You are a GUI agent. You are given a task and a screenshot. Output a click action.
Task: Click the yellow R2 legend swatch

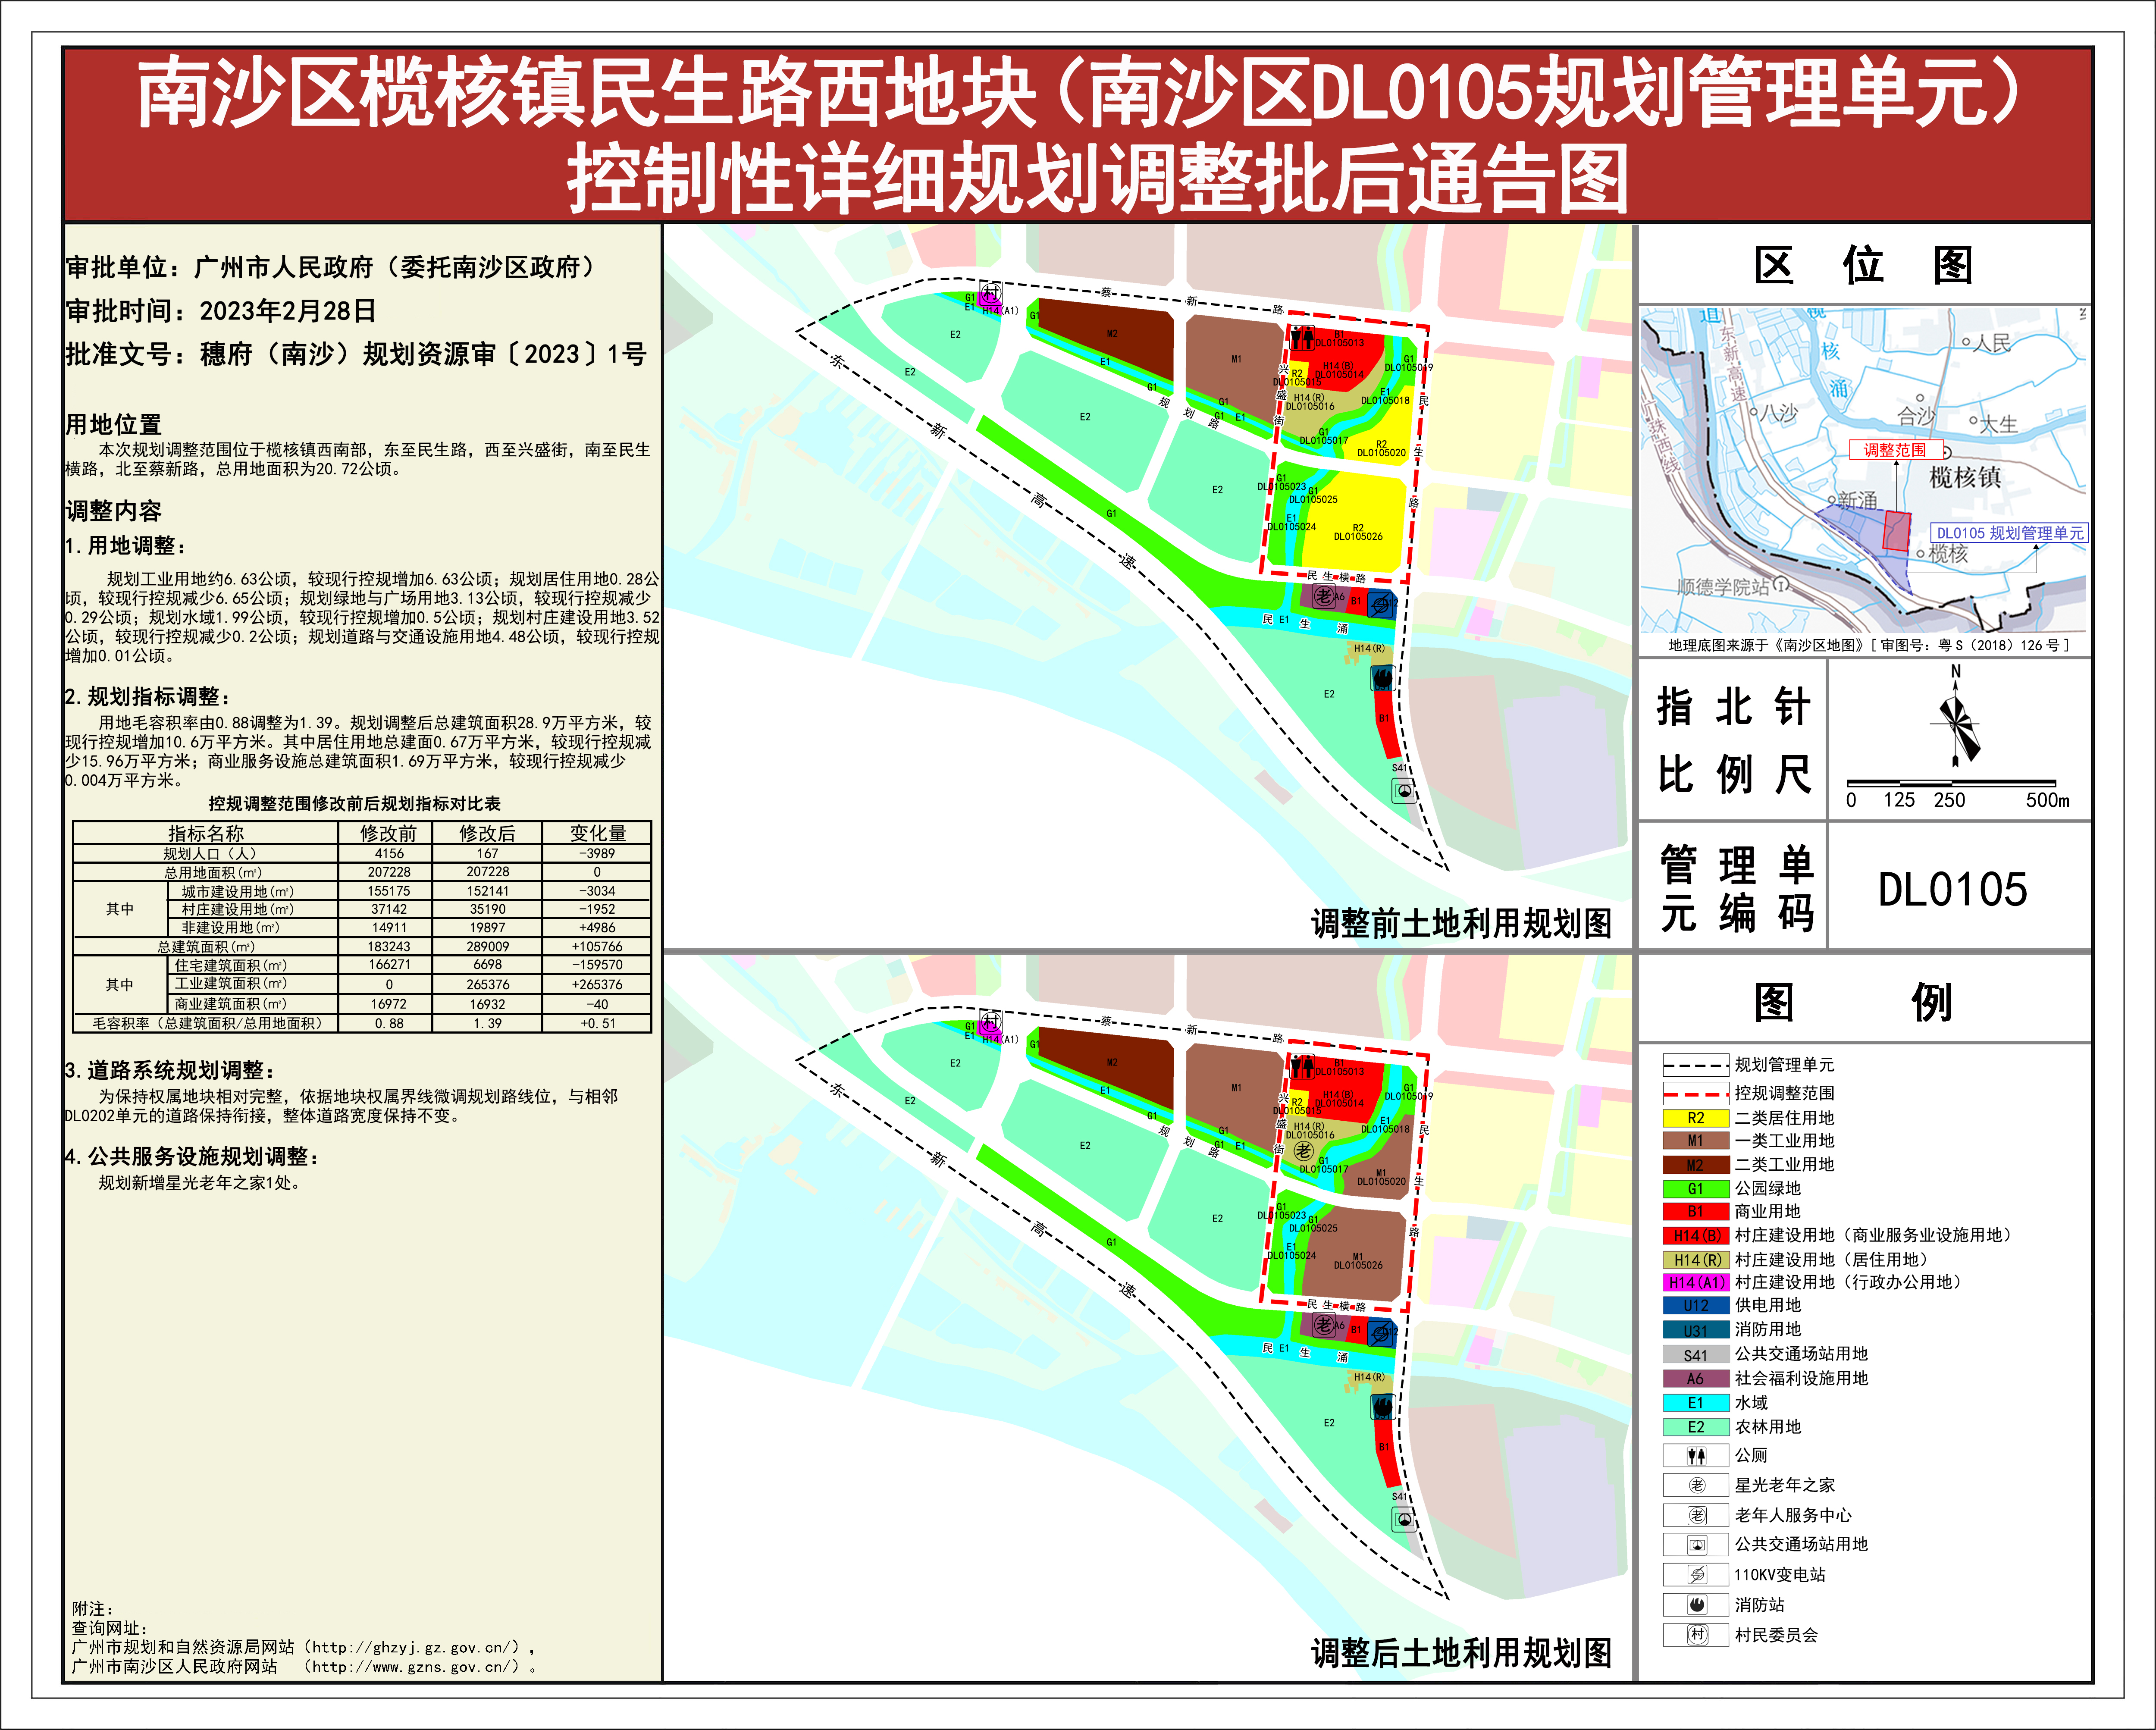pyautogui.click(x=1696, y=1118)
